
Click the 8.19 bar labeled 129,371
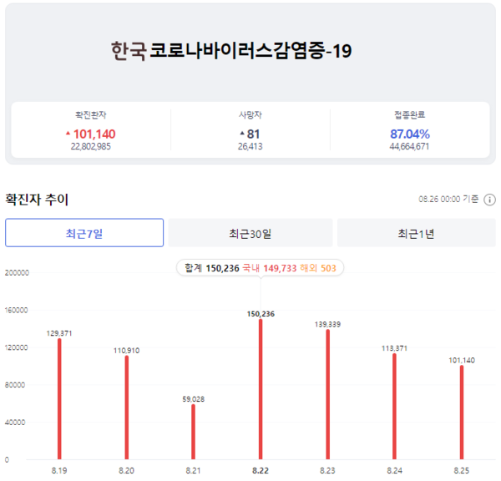(59, 399)
